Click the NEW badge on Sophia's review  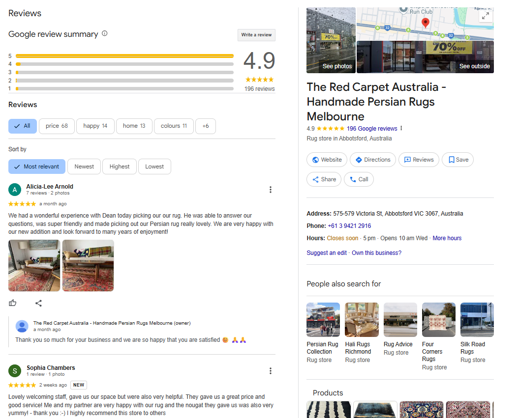(x=79, y=385)
